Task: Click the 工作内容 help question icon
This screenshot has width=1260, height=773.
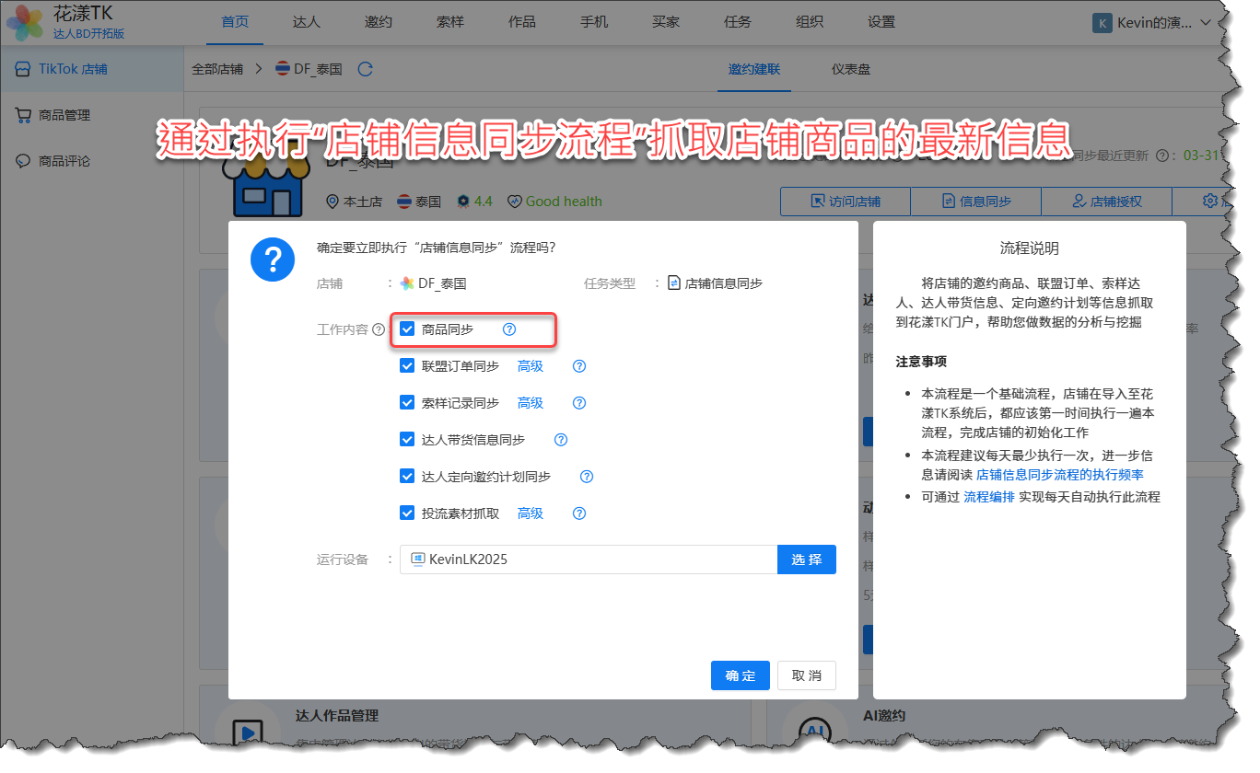Action: pos(379,329)
